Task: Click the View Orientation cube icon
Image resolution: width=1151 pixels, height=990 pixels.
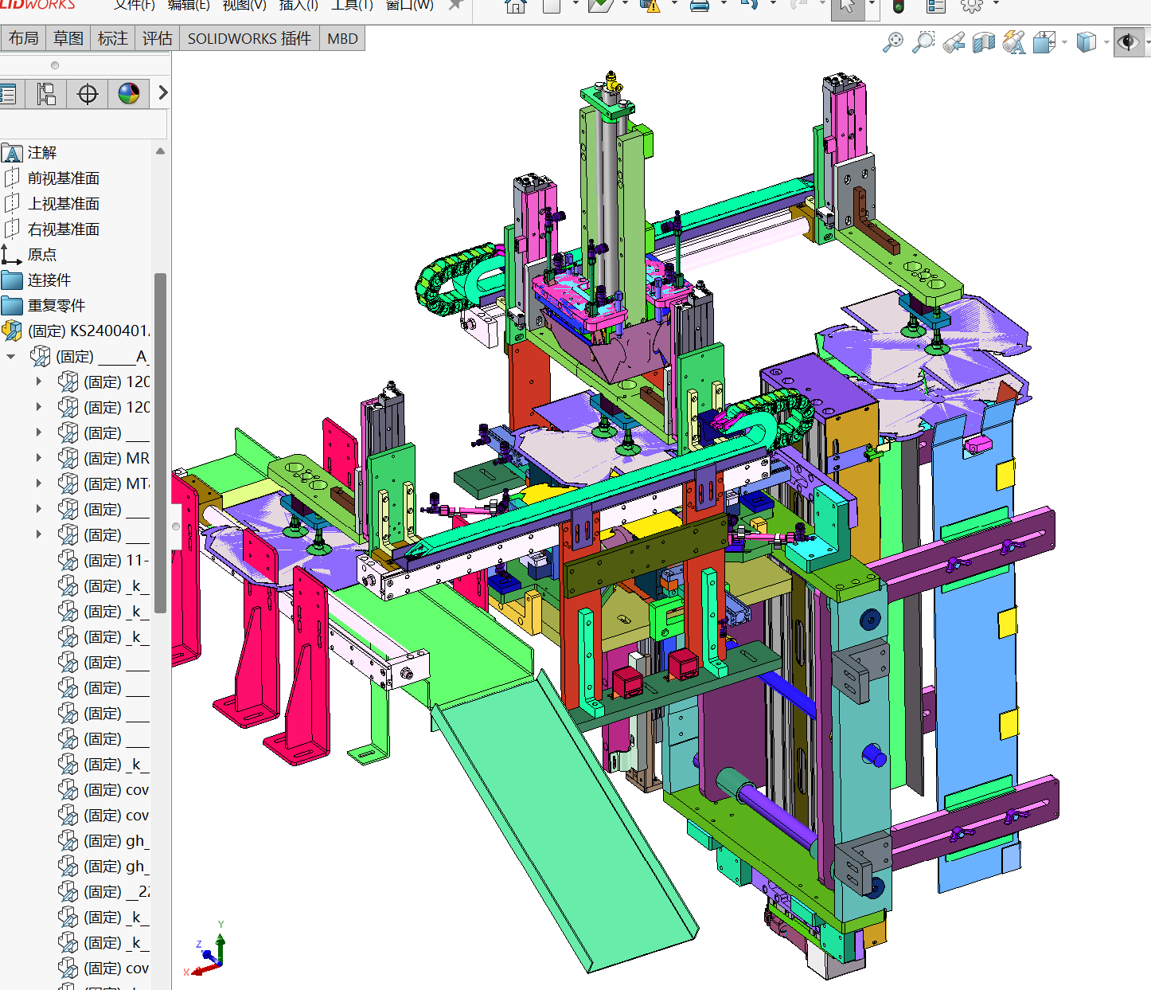Action: point(1044,41)
